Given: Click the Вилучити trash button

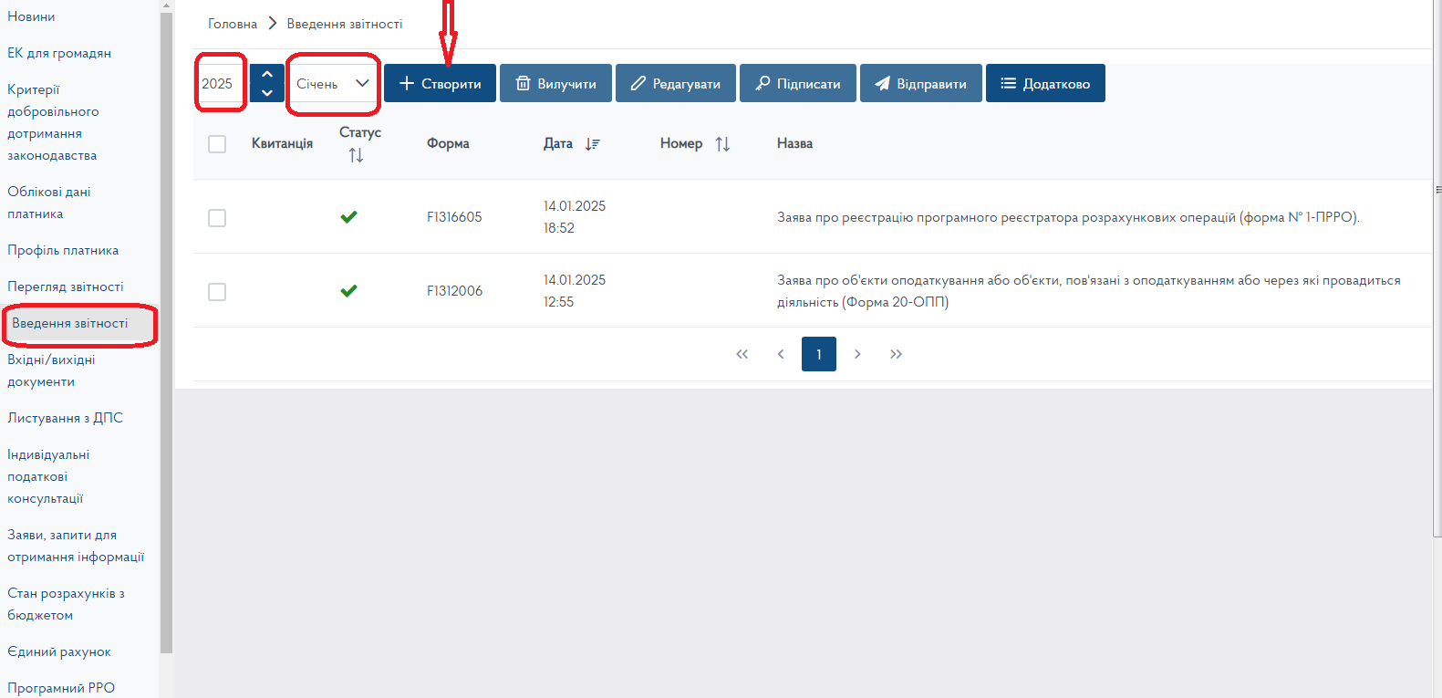Looking at the screenshot, I should coord(555,84).
